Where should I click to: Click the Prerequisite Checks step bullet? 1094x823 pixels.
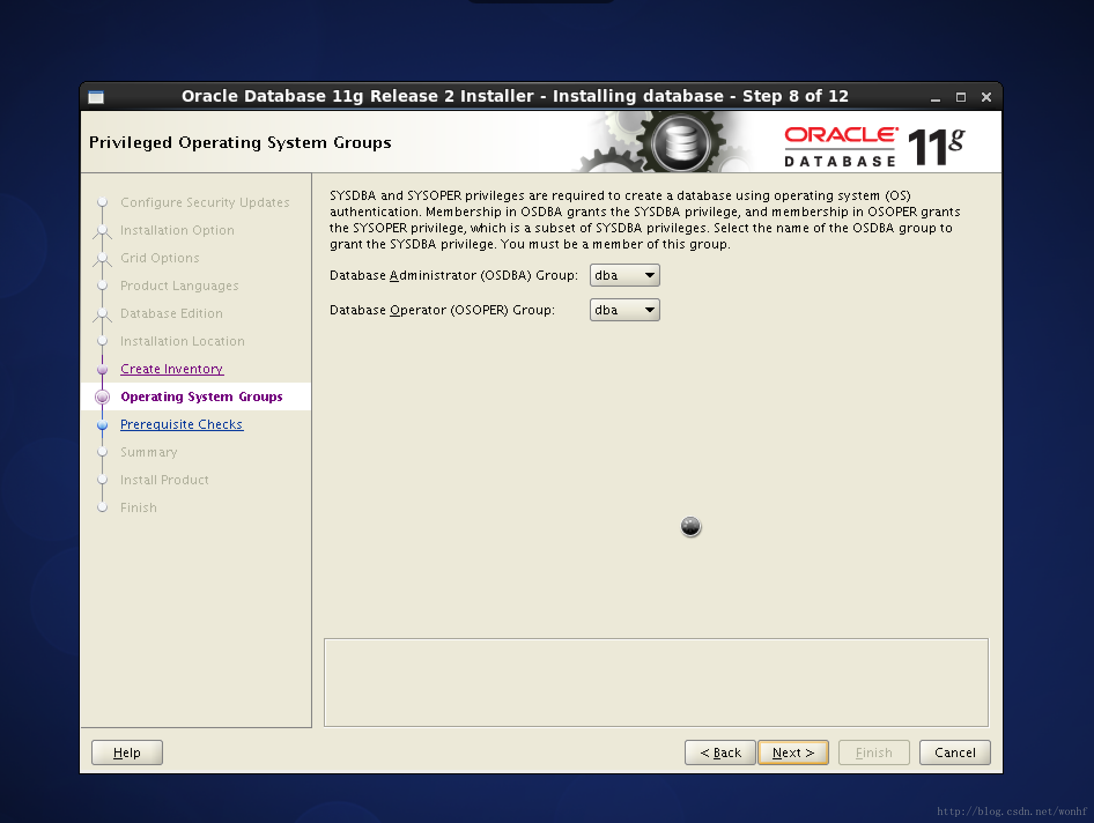102,425
